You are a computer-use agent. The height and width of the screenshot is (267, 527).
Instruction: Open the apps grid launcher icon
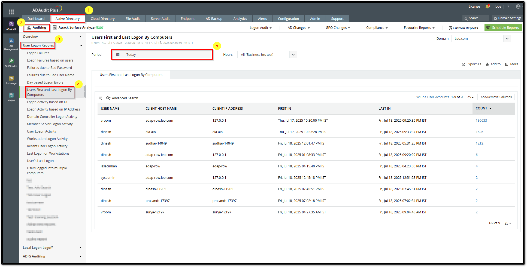click(x=11, y=12)
